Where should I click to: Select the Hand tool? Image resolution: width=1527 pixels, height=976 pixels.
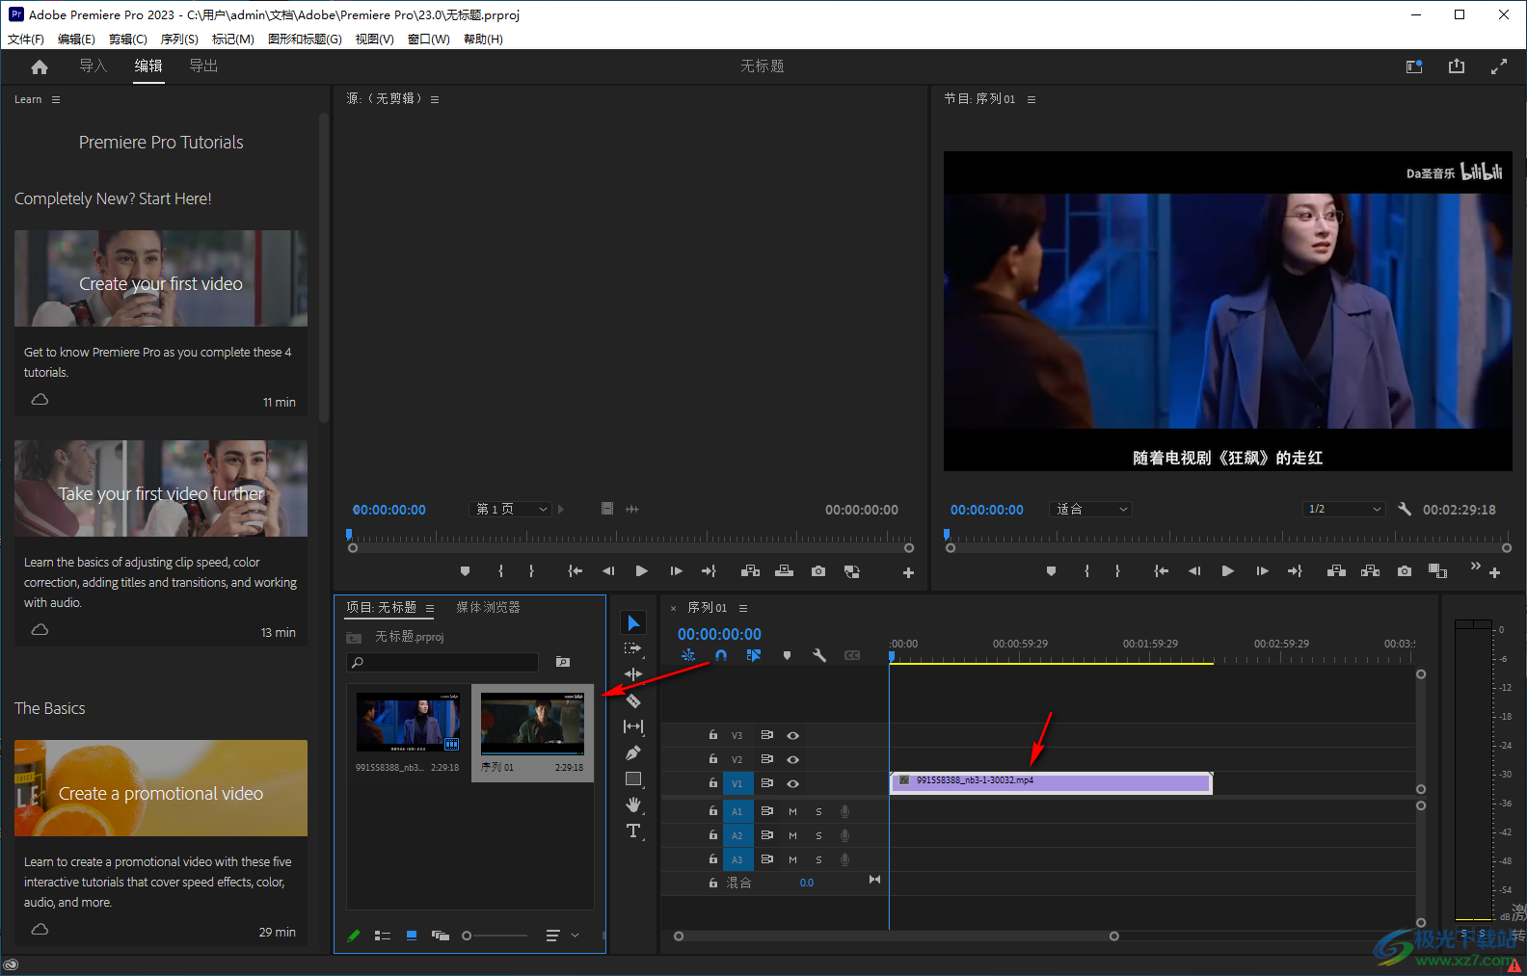(633, 805)
